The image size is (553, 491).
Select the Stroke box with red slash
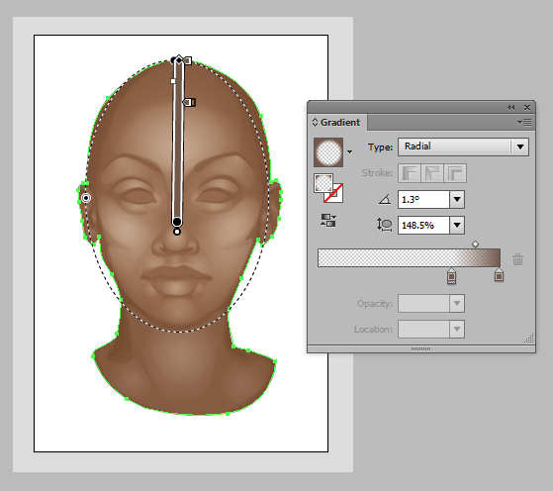pos(333,193)
